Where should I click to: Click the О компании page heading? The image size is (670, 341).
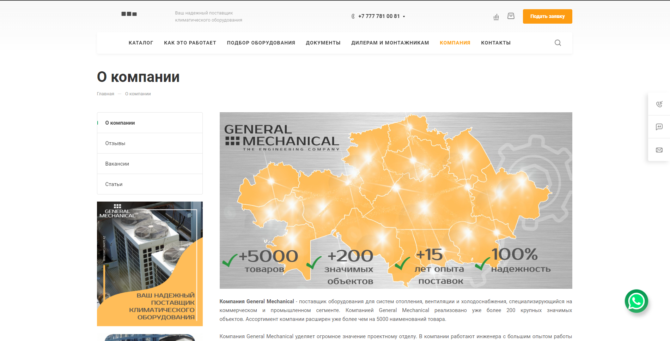coord(138,77)
